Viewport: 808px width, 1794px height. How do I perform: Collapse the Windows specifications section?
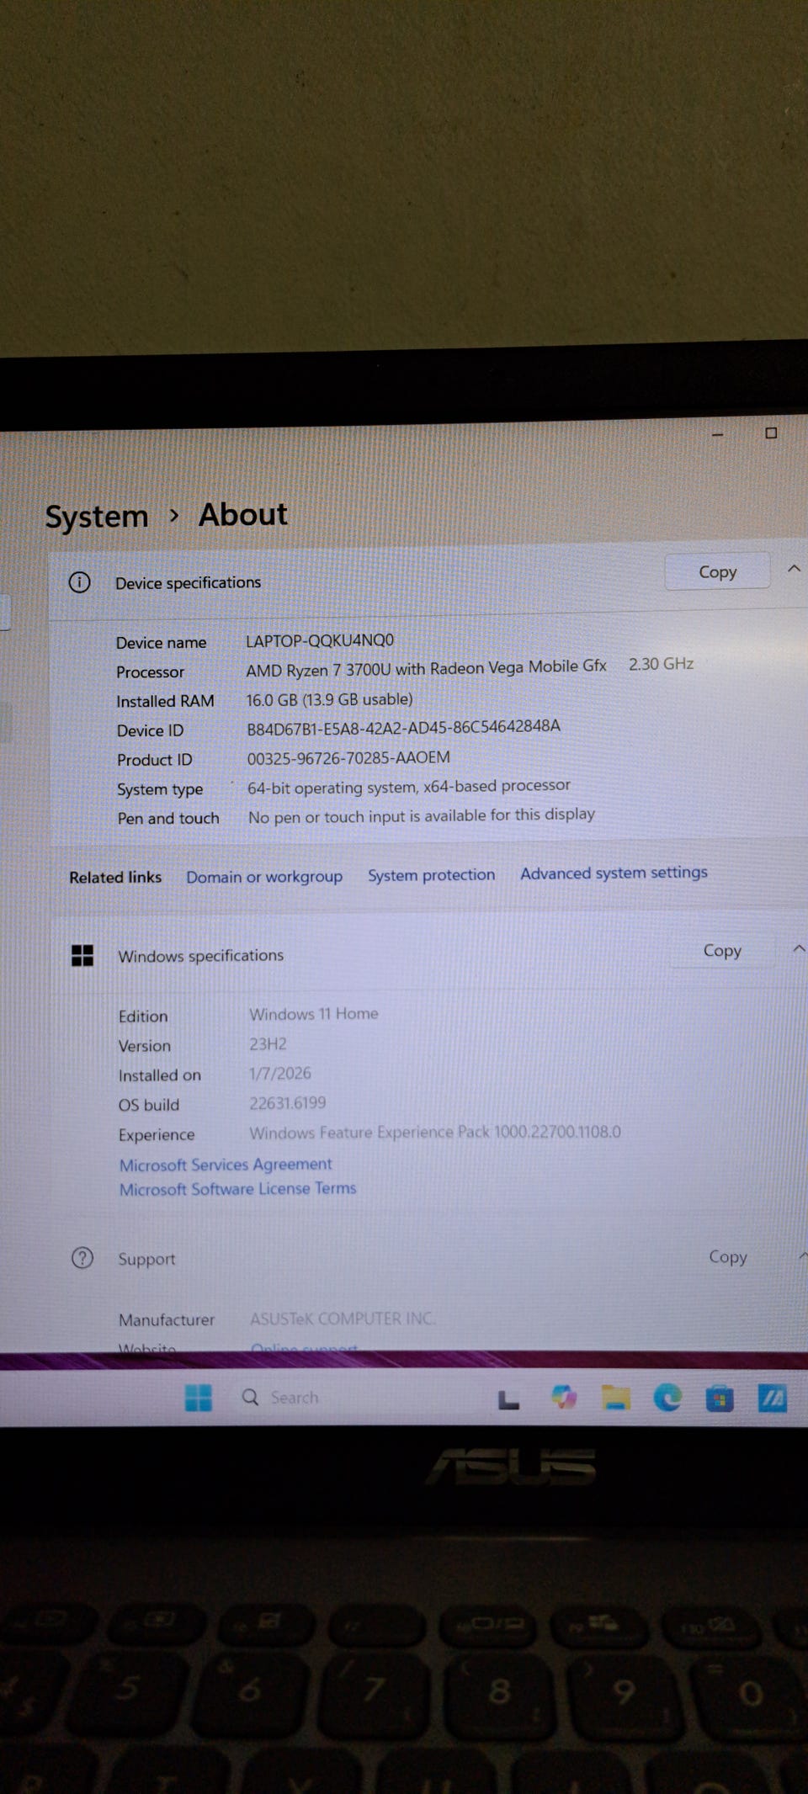(x=799, y=948)
